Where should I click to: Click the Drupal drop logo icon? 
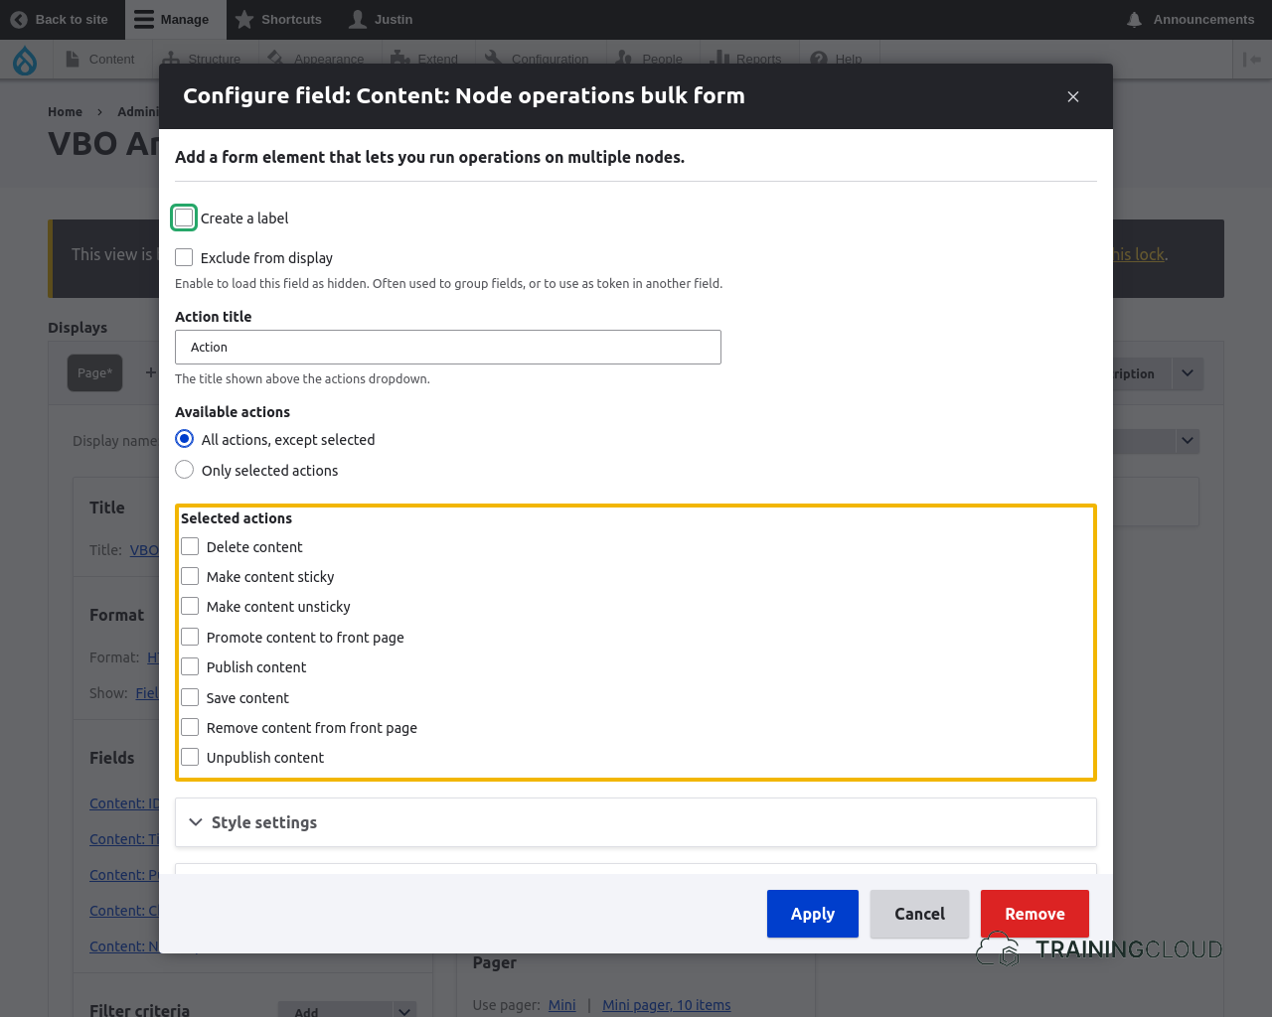pos(25,61)
